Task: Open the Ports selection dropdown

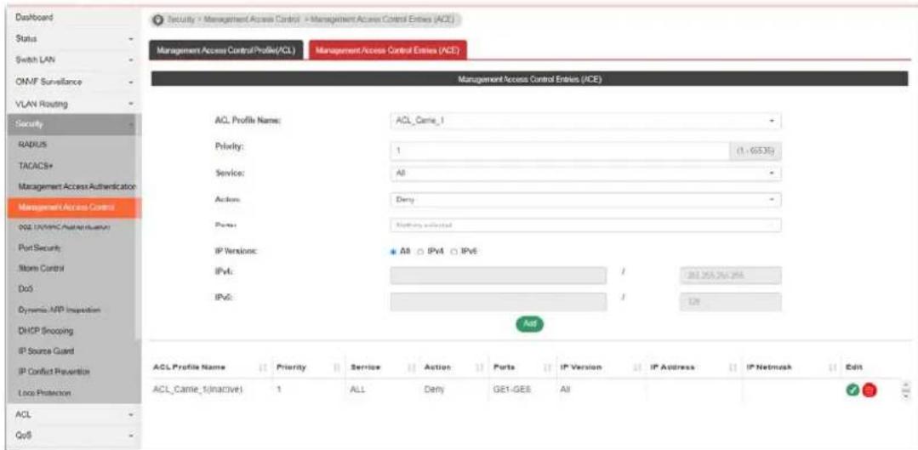Action: 585,225
